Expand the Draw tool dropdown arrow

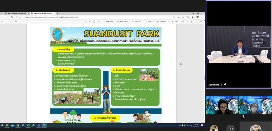153,22
